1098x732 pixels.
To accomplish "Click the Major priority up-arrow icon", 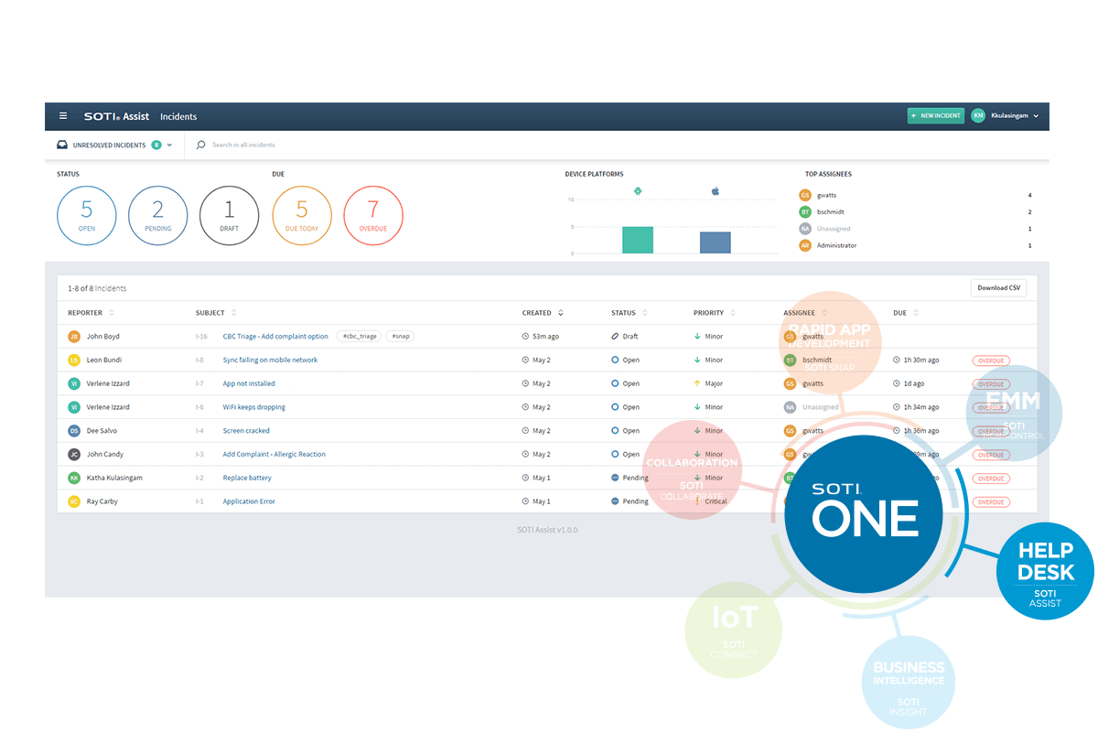I will click(x=697, y=383).
